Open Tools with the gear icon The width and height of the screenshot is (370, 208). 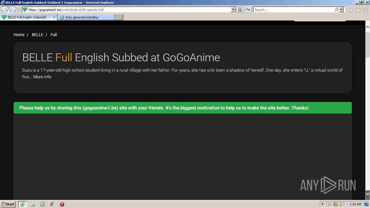[x=365, y=10]
